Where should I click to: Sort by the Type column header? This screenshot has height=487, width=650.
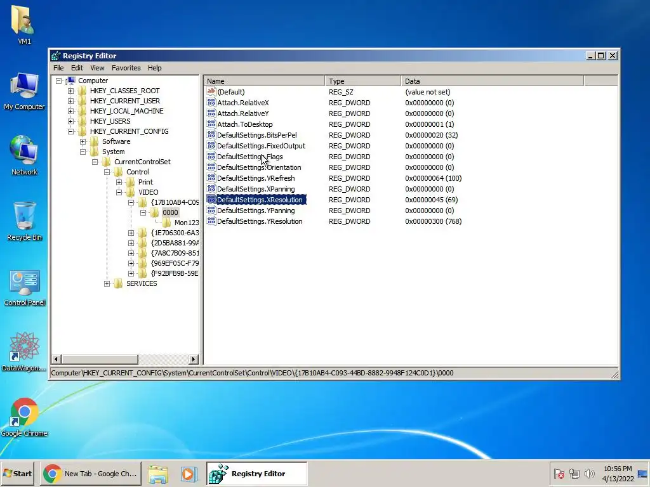pos(362,81)
